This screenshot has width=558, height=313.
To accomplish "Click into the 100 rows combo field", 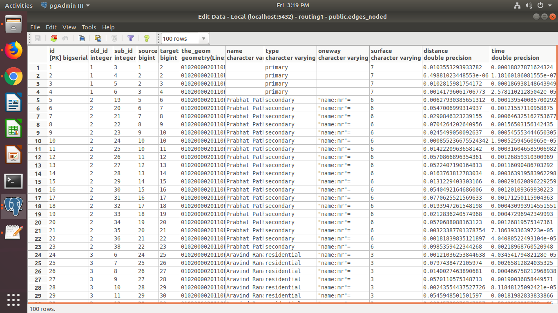I will coord(180,39).
